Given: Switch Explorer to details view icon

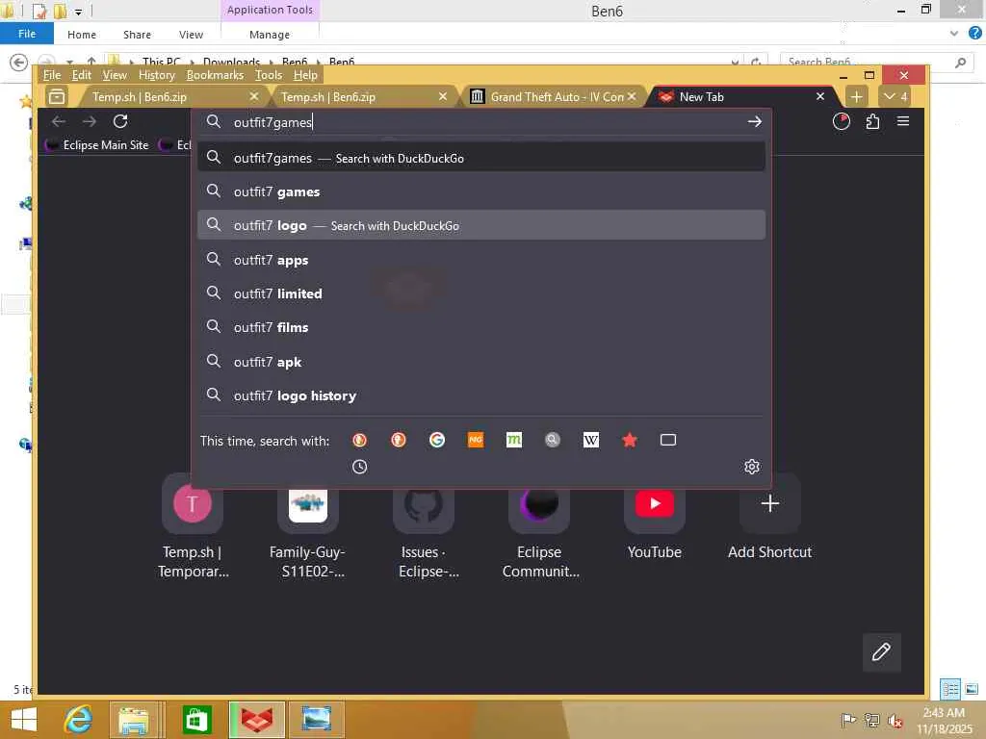Looking at the screenshot, I should pyautogui.click(x=950, y=689).
